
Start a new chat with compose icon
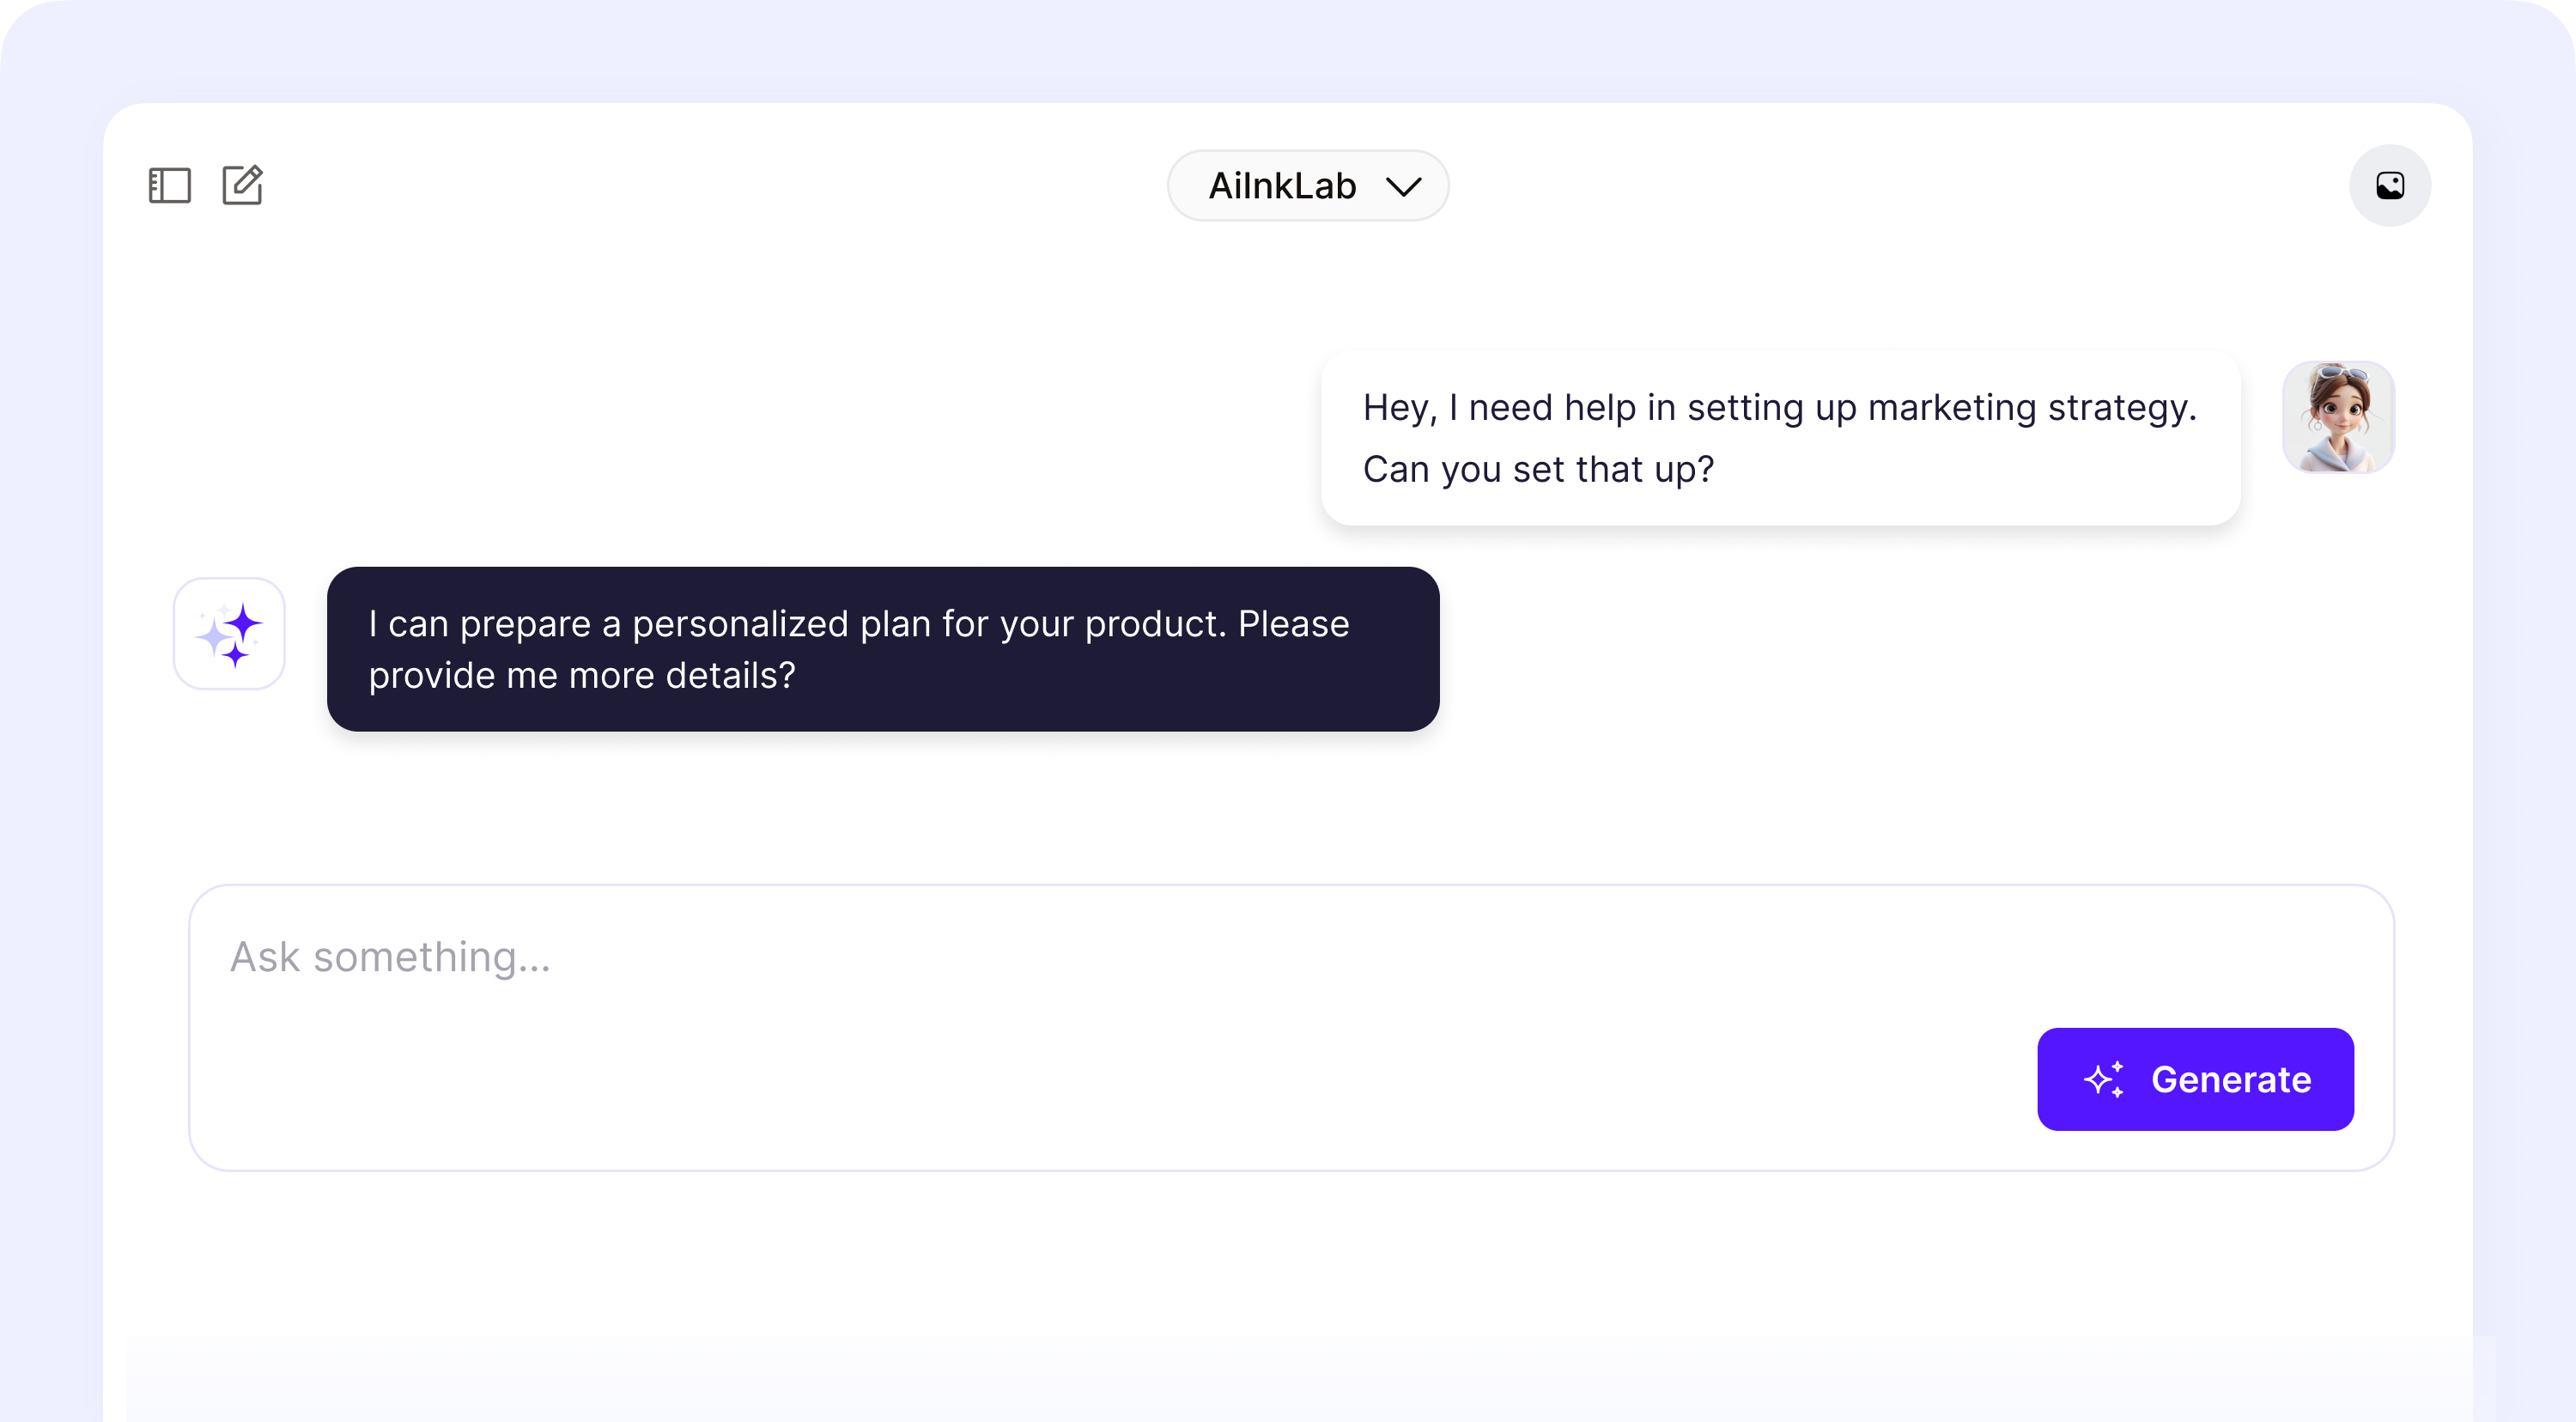242,185
